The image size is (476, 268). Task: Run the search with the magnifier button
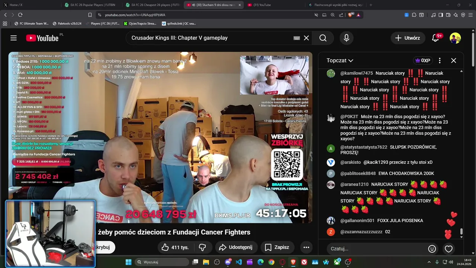click(323, 38)
